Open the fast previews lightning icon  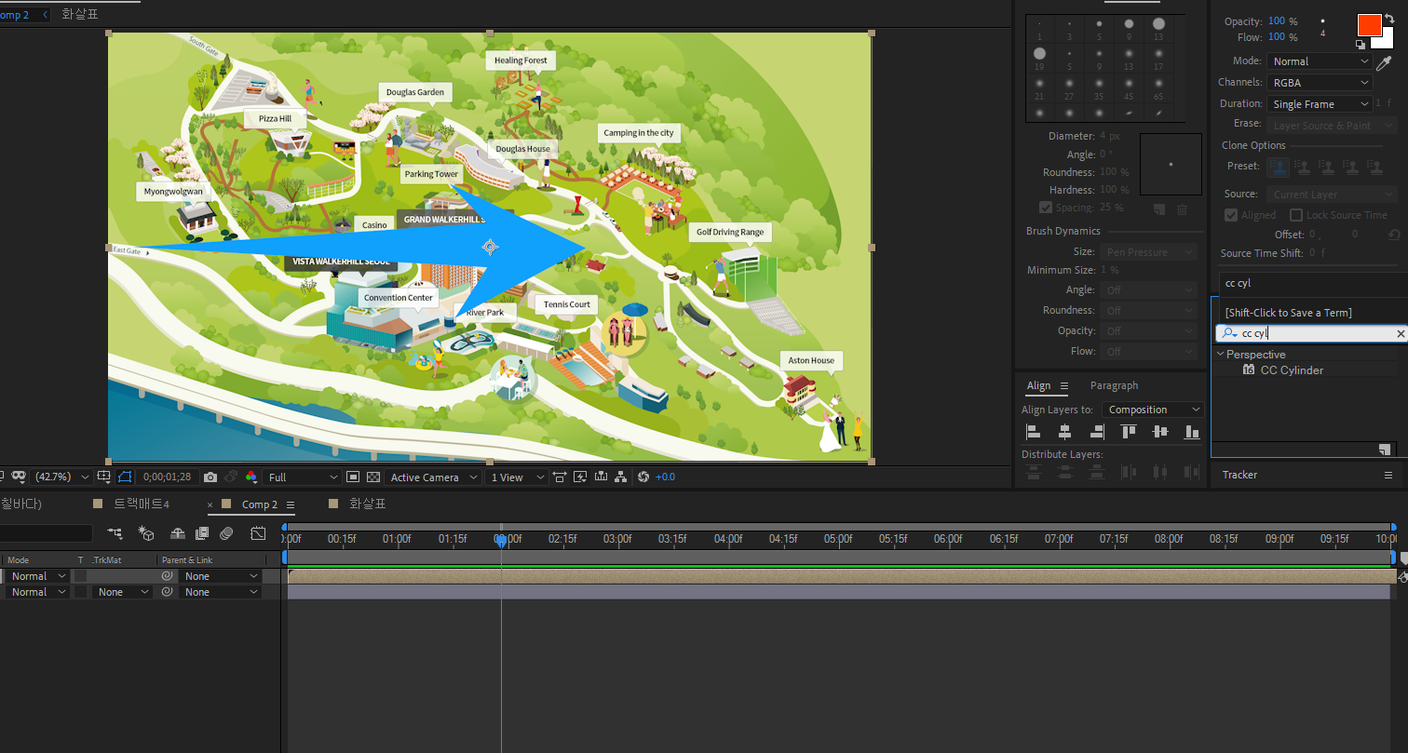580,477
